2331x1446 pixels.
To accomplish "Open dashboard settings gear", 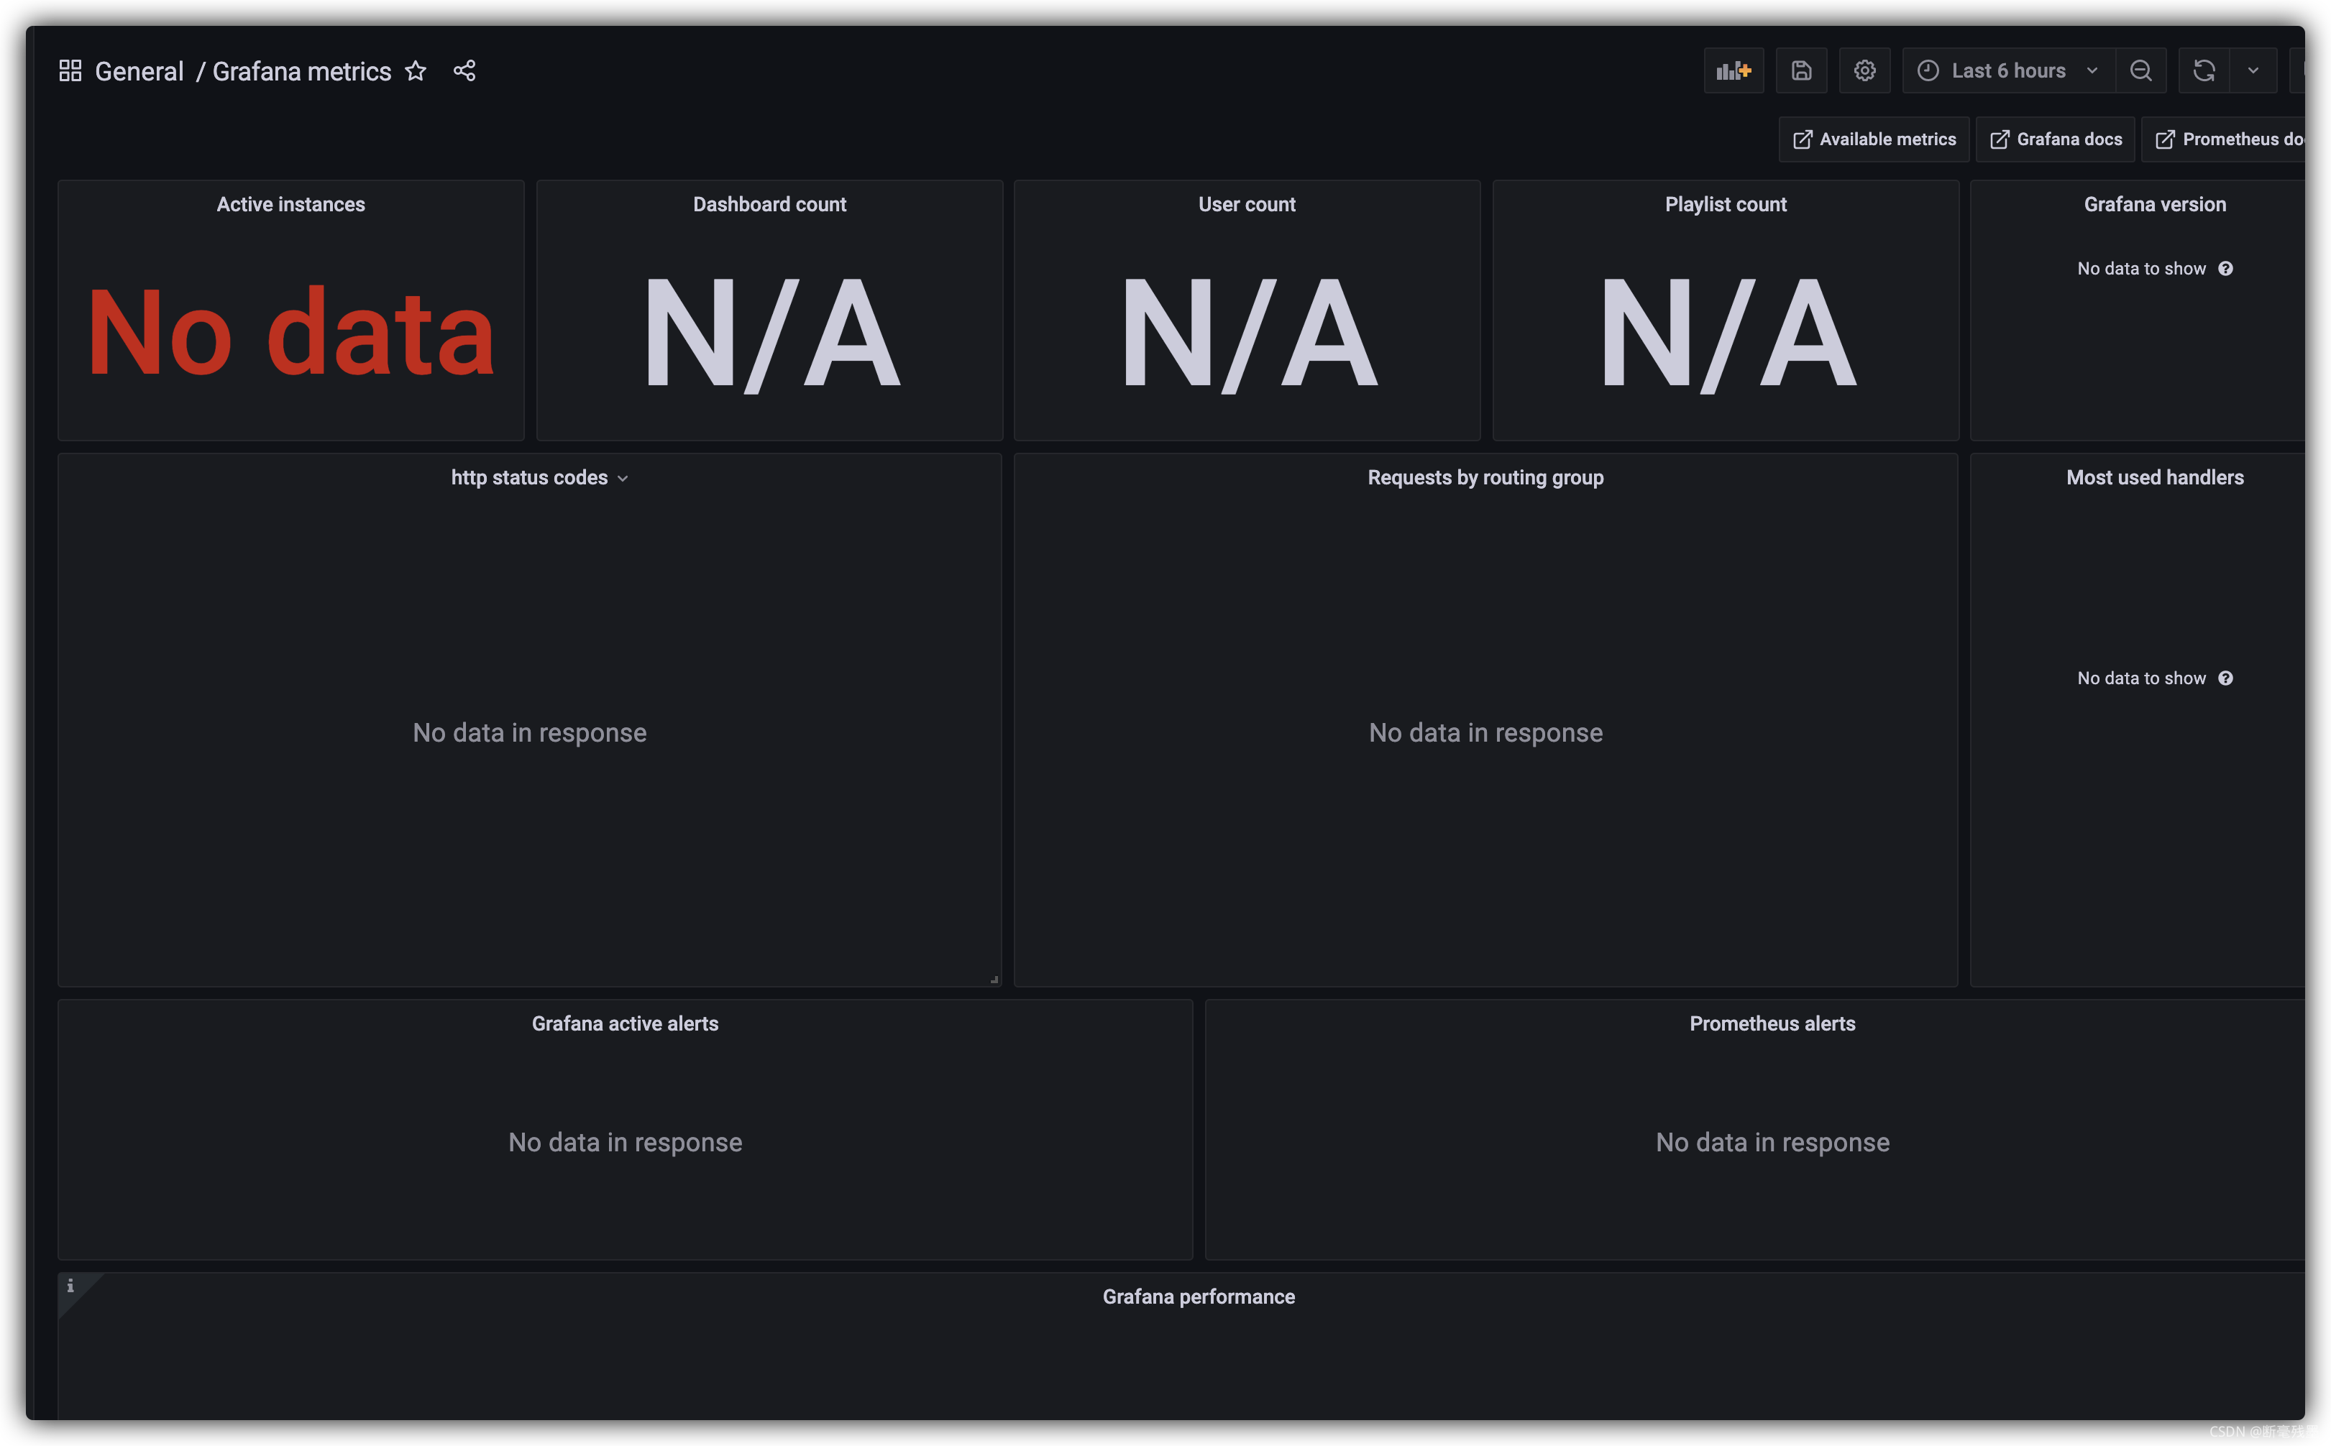I will [1864, 70].
